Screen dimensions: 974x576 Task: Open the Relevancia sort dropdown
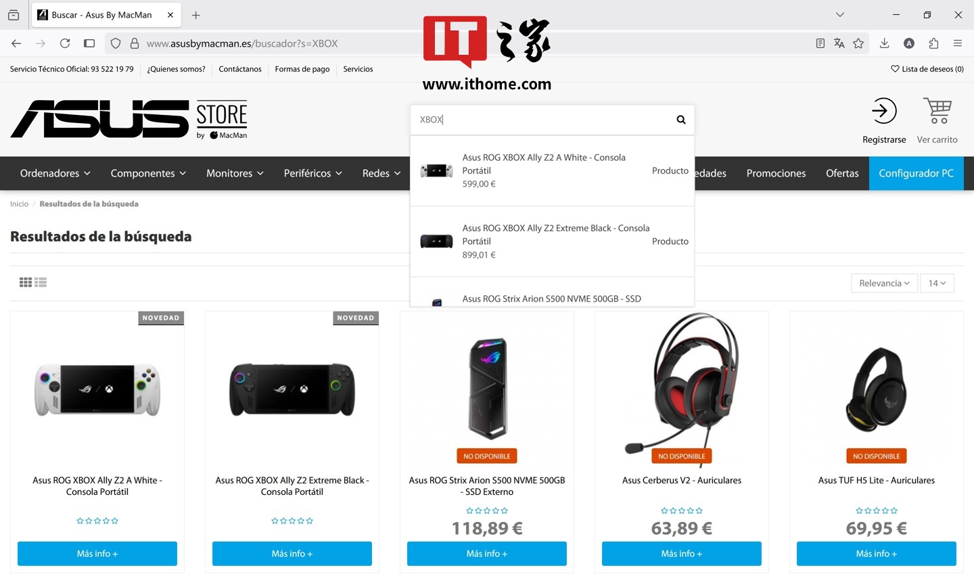tap(884, 283)
